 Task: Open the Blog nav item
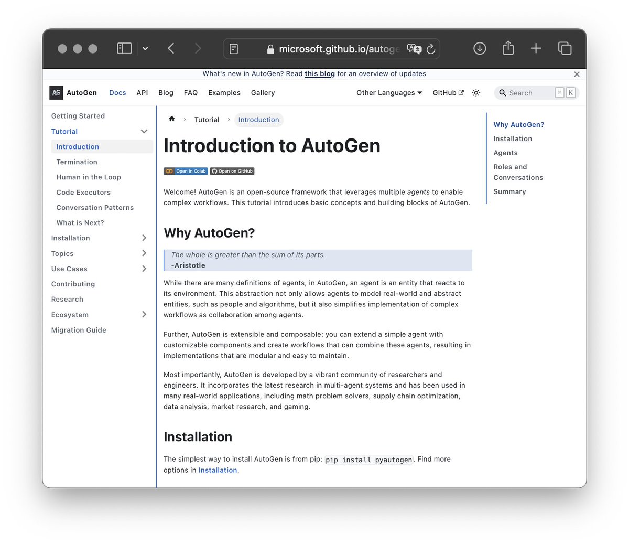click(x=166, y=93)
